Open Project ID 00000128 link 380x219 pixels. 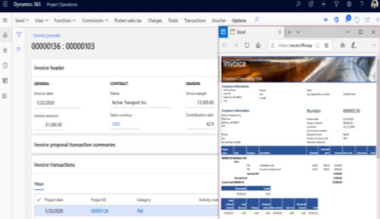pos(99,211)
